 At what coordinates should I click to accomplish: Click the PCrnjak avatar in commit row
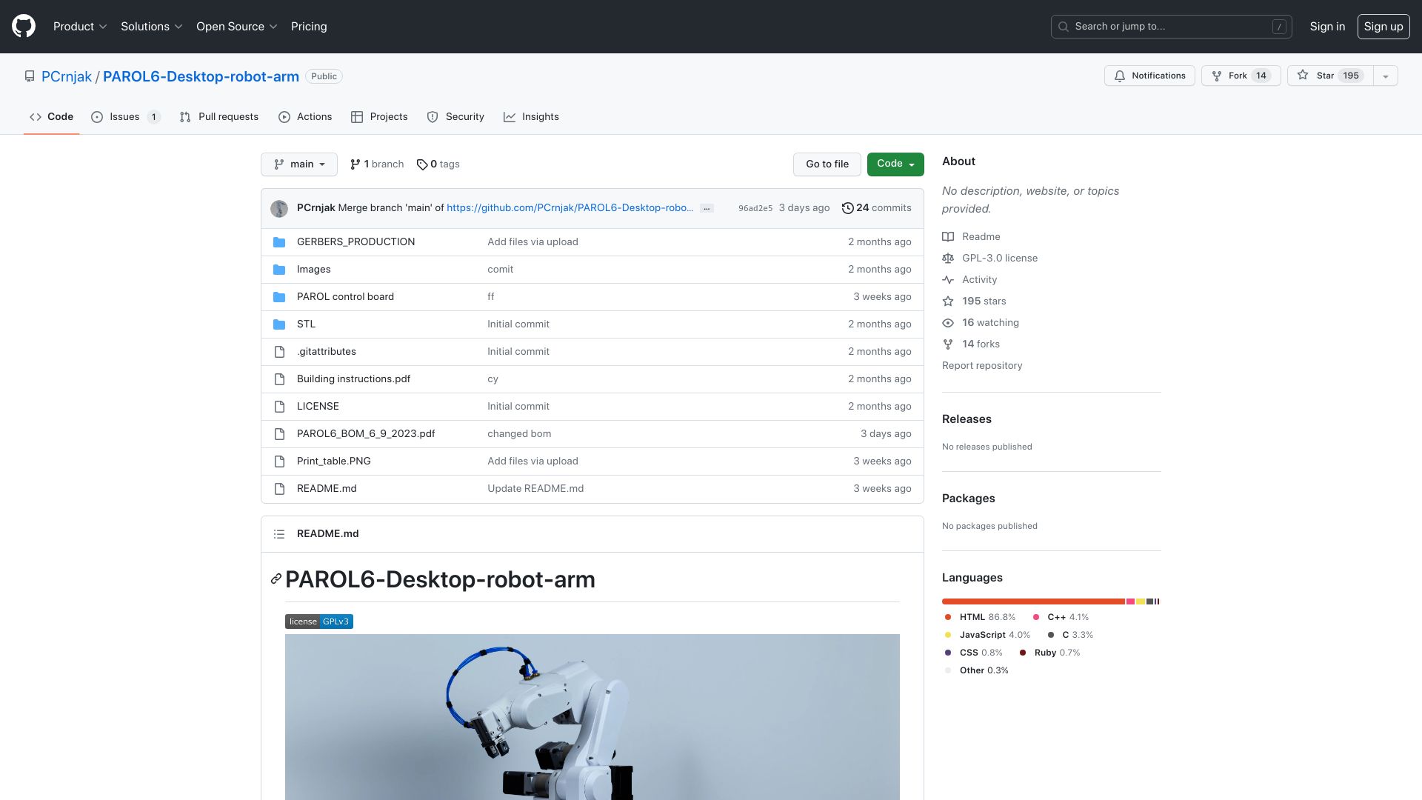(279, 209)
